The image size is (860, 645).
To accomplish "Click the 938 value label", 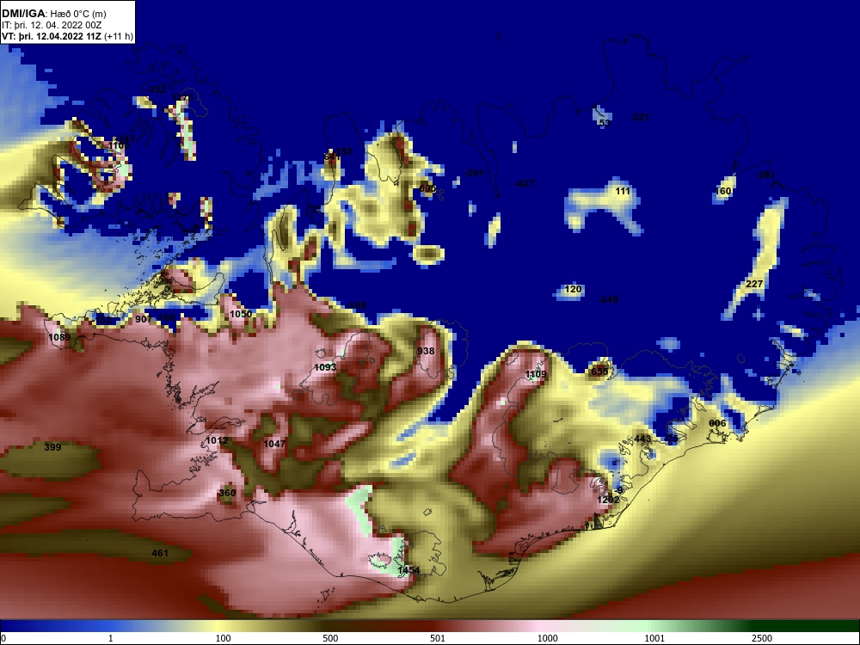I will click(x=426, y=351).
